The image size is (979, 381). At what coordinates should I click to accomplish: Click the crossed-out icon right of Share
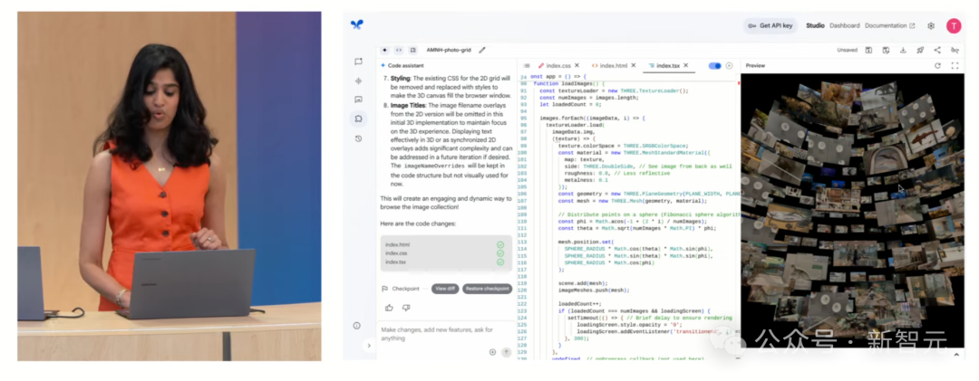pos(954,50)
